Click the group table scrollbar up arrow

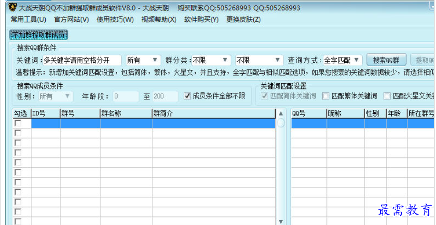click(x=281, y=113)
